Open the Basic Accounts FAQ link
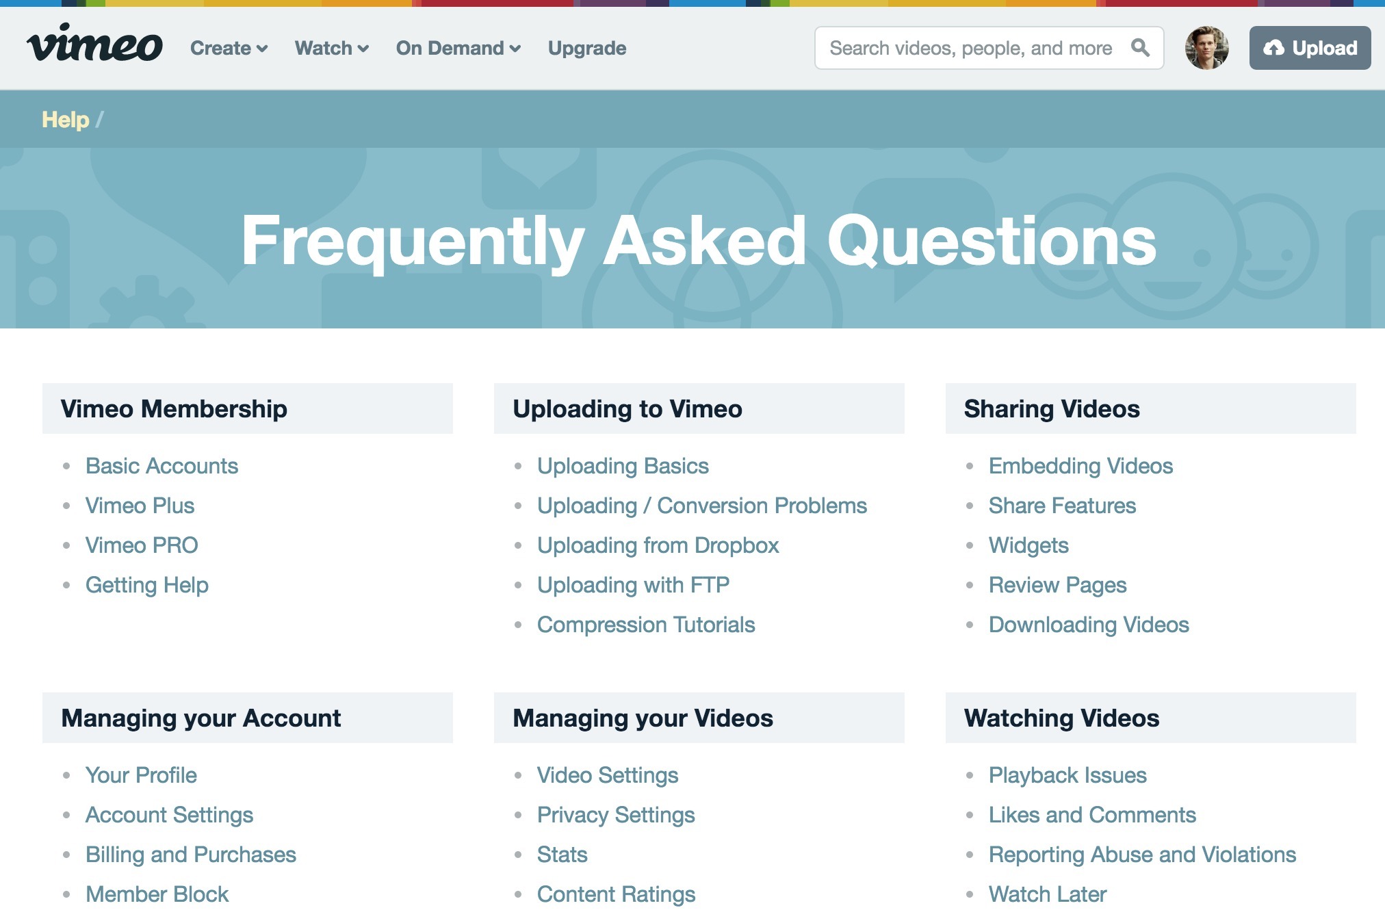This screenshot has width=1385, height=910. tap(161, 466)
